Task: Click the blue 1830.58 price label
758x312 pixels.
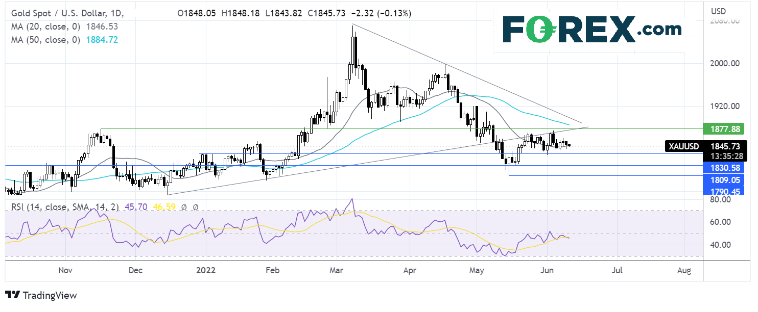Action: [724, 167]
